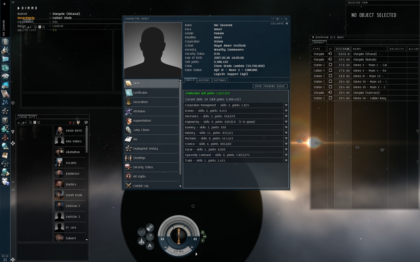
Task: Open Jump Clones in the Character Sheet menu
Action: pos(151,130)
